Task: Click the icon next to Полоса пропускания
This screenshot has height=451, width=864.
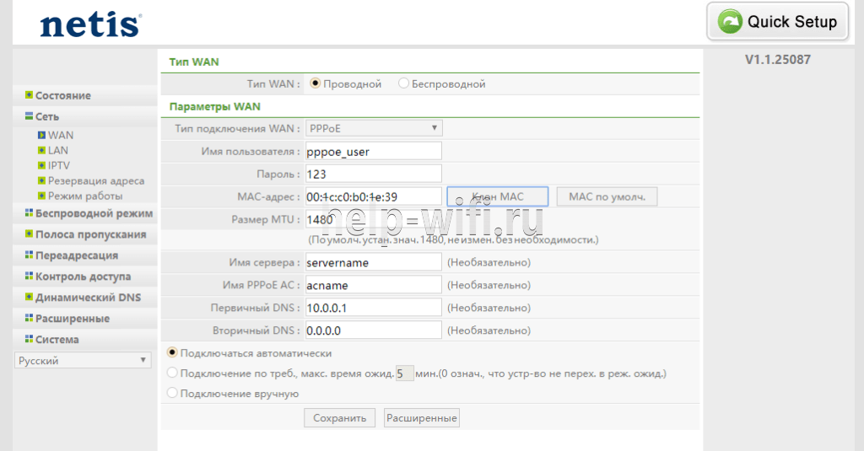Action: tap(29, 234)
